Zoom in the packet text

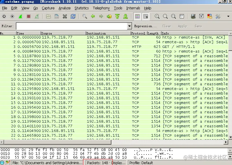click(x=157, y=16)
